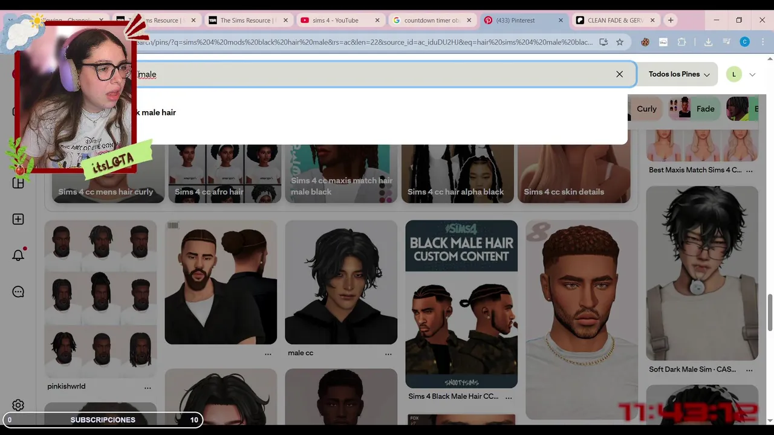Close the (433) Pinterest tab

coord(561,20)
